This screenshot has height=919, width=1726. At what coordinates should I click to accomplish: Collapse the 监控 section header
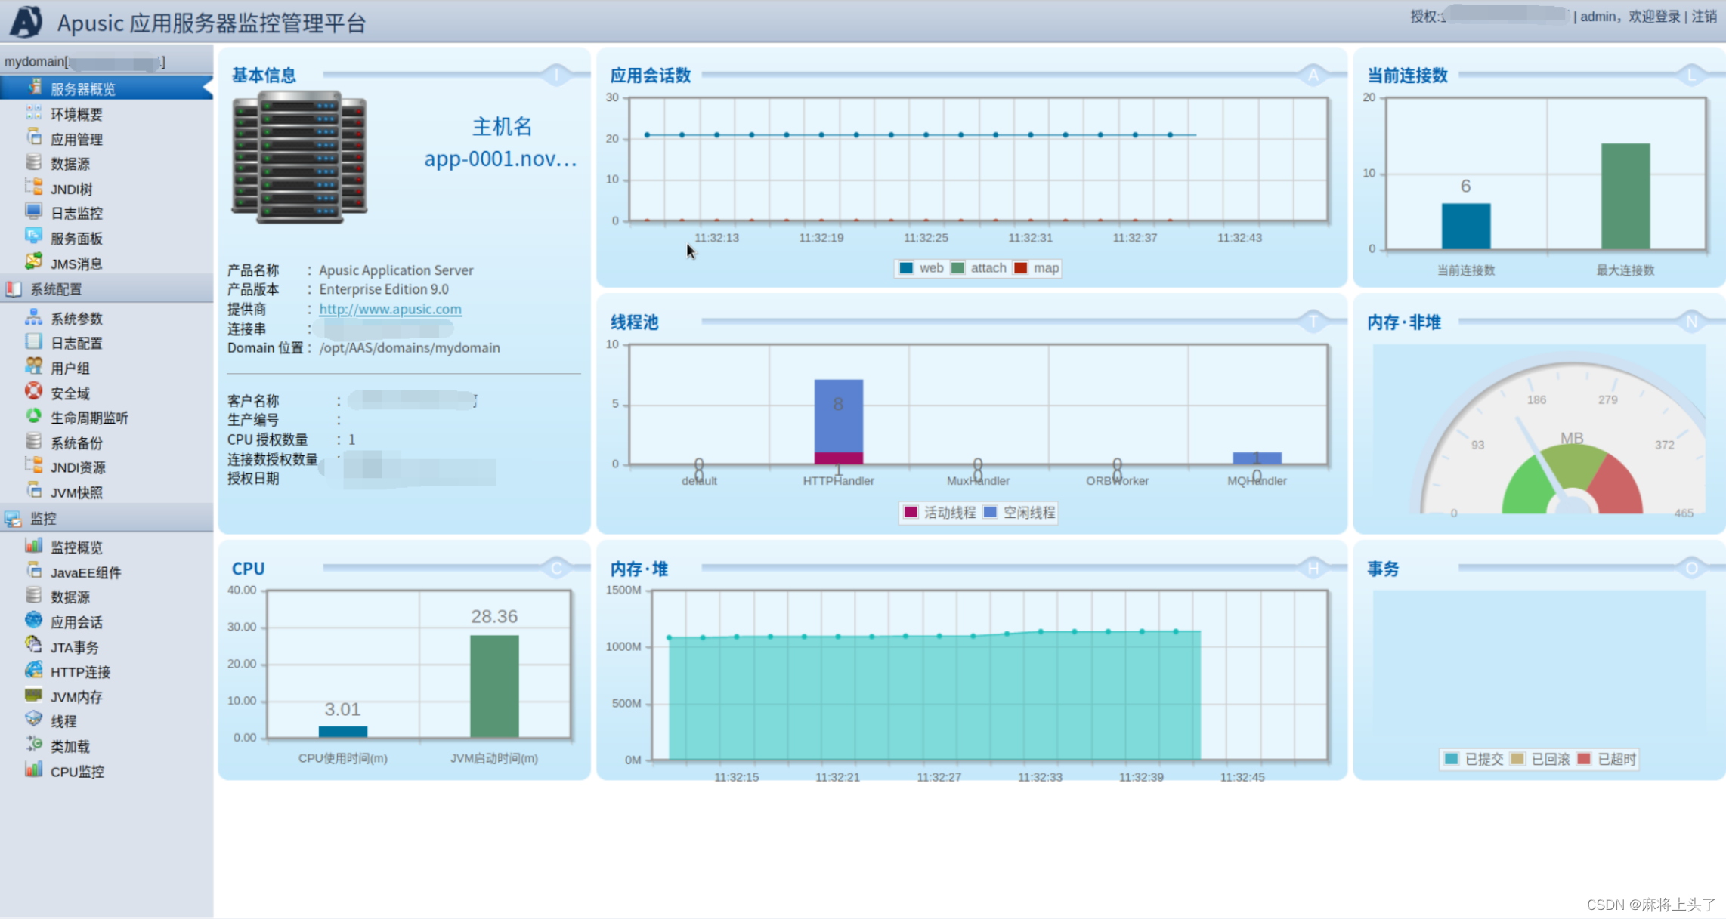pyautogui.click(x=43, y=519)
